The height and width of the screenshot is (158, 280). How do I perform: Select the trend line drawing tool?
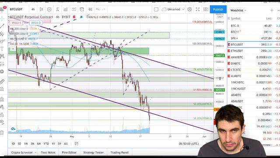pos(2,26)
